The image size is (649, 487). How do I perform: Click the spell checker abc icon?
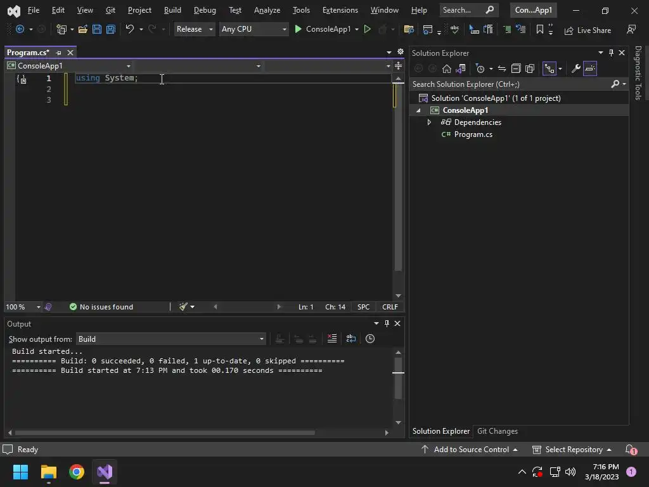click(x=454, y=29)
